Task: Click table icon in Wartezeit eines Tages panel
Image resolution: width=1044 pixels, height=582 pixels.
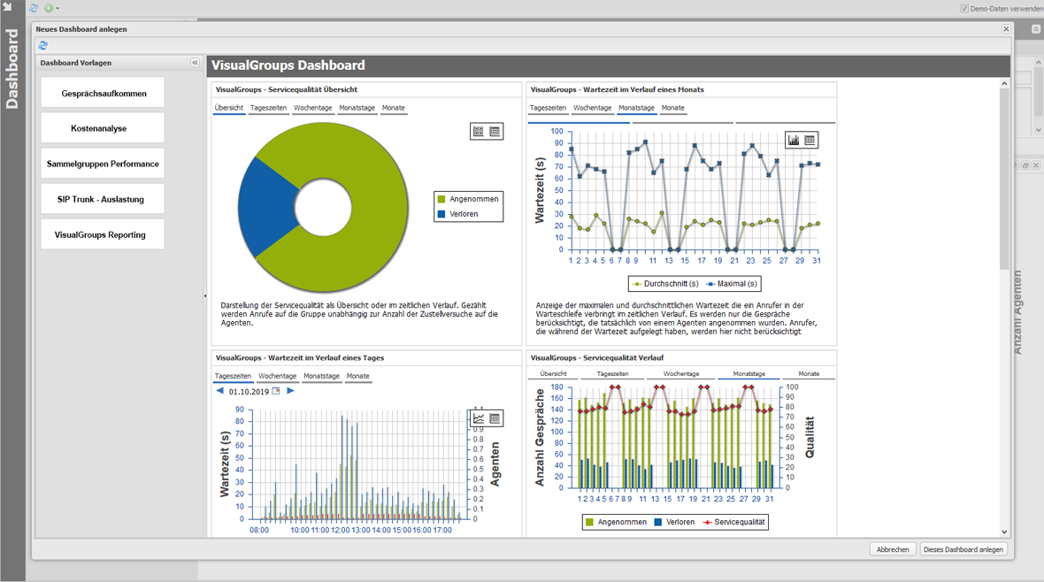Action: coord(495,418)
